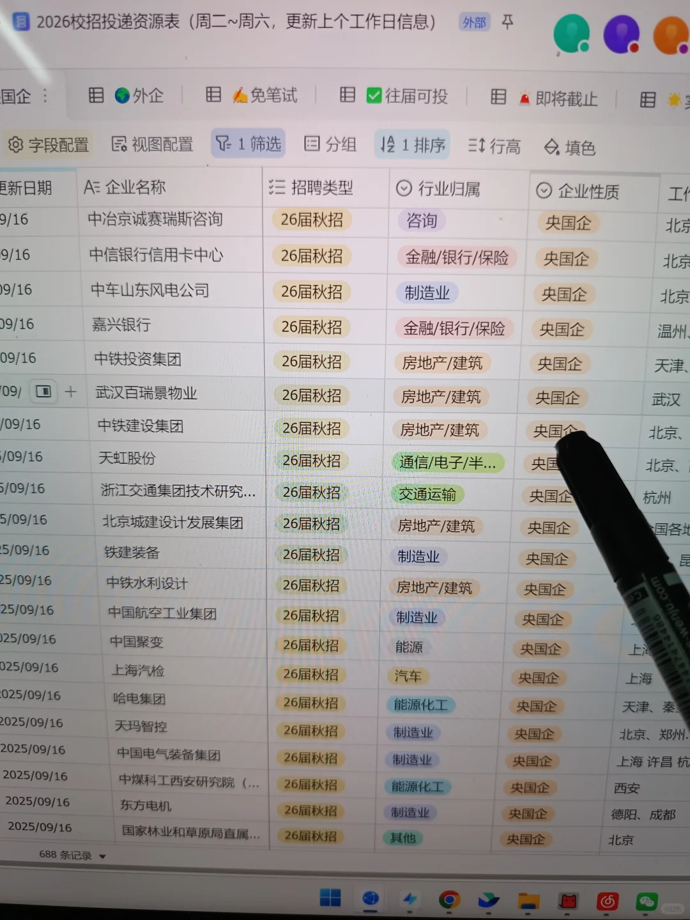Select cell 中铁建设集团
This screenshot has width=690, height=920.
pos(141,425)
